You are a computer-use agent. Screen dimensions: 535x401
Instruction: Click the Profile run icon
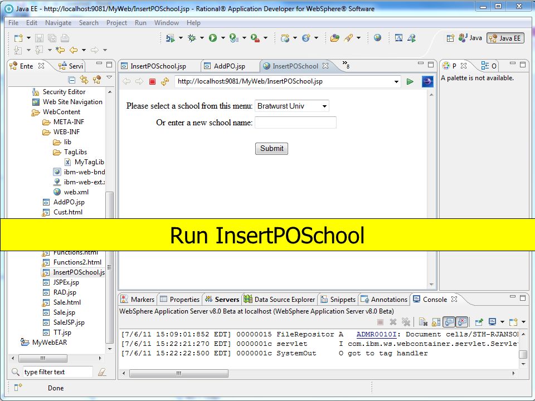click(234, 38)
